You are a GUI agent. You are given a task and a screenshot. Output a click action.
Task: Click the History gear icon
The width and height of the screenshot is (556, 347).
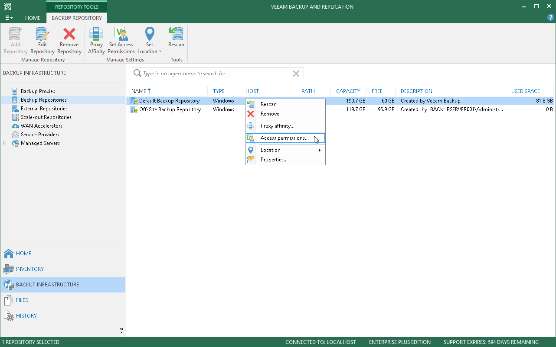8,316
